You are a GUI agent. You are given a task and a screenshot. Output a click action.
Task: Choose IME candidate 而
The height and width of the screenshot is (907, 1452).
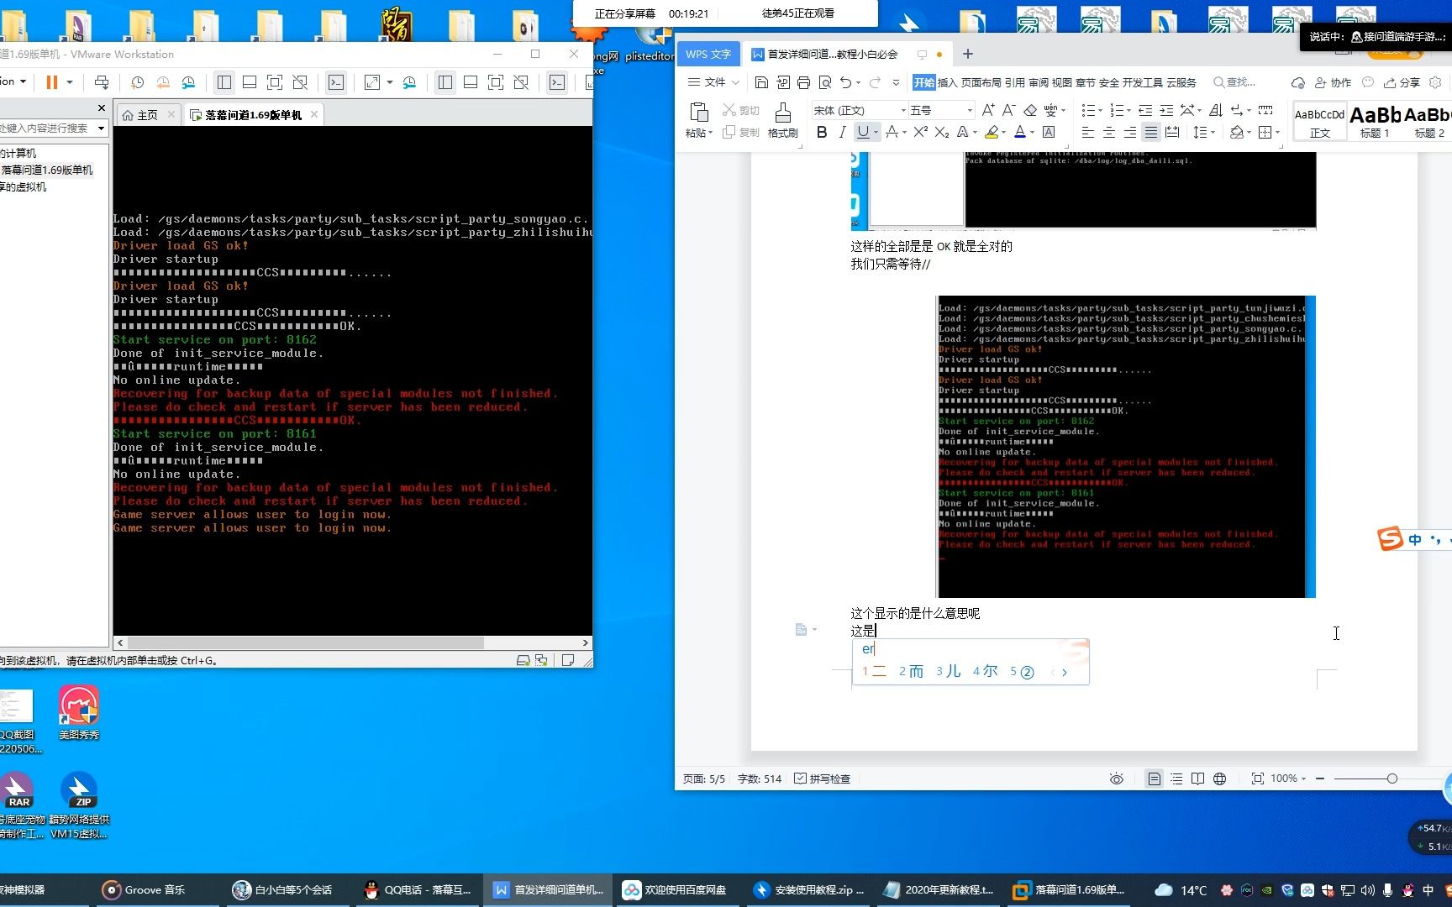tap(911, 671)
